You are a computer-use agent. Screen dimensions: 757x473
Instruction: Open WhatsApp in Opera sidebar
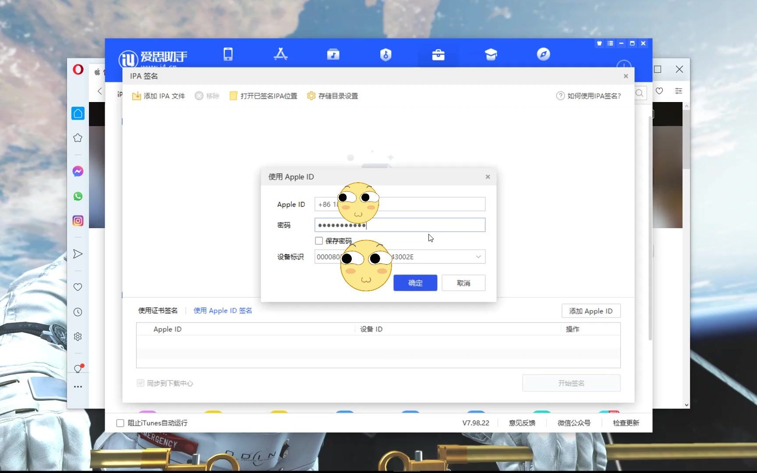coord(78,196)
